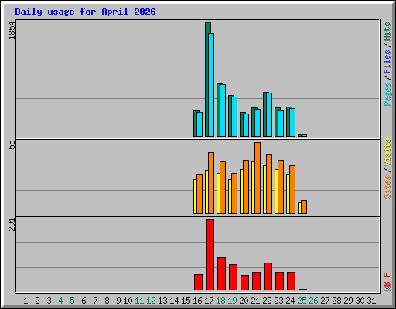Click the orange visits bar for day 25
This screenshot has height=309, width=396.
(x=304, y=207)
